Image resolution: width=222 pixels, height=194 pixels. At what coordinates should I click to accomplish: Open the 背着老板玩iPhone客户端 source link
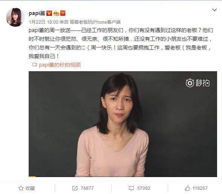coord(95,22)
